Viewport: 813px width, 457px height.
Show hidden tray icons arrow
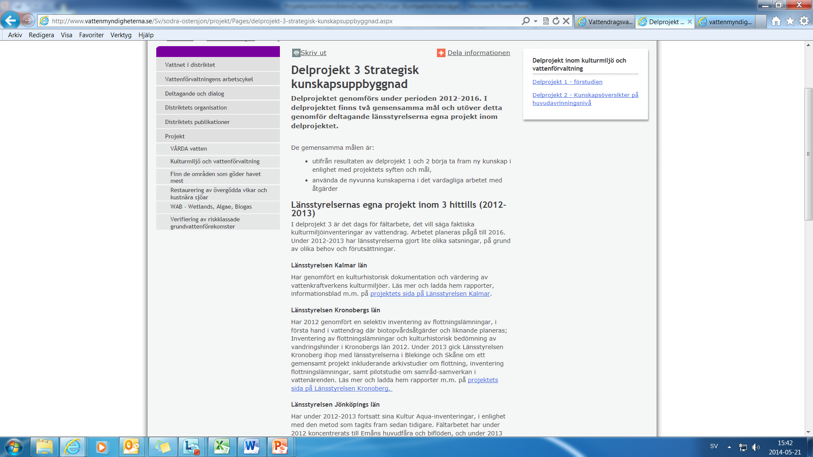pos(729,447)
